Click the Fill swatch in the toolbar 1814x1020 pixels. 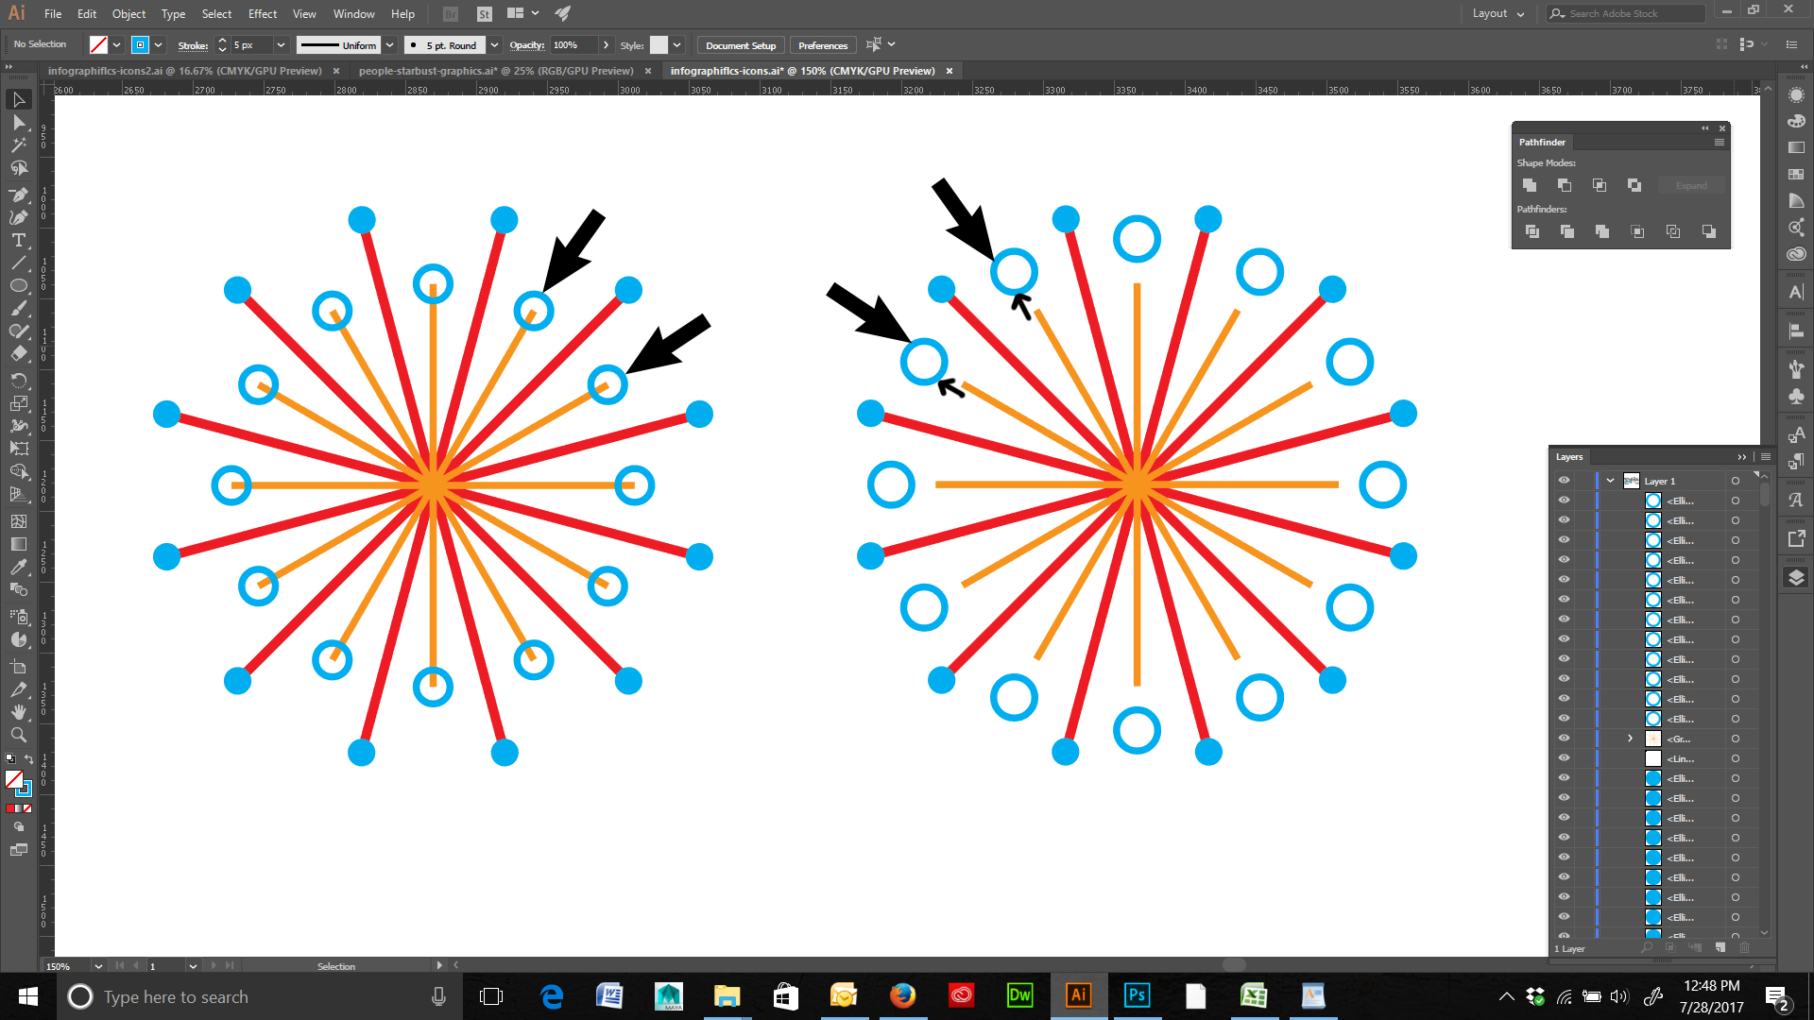point(13,779)
